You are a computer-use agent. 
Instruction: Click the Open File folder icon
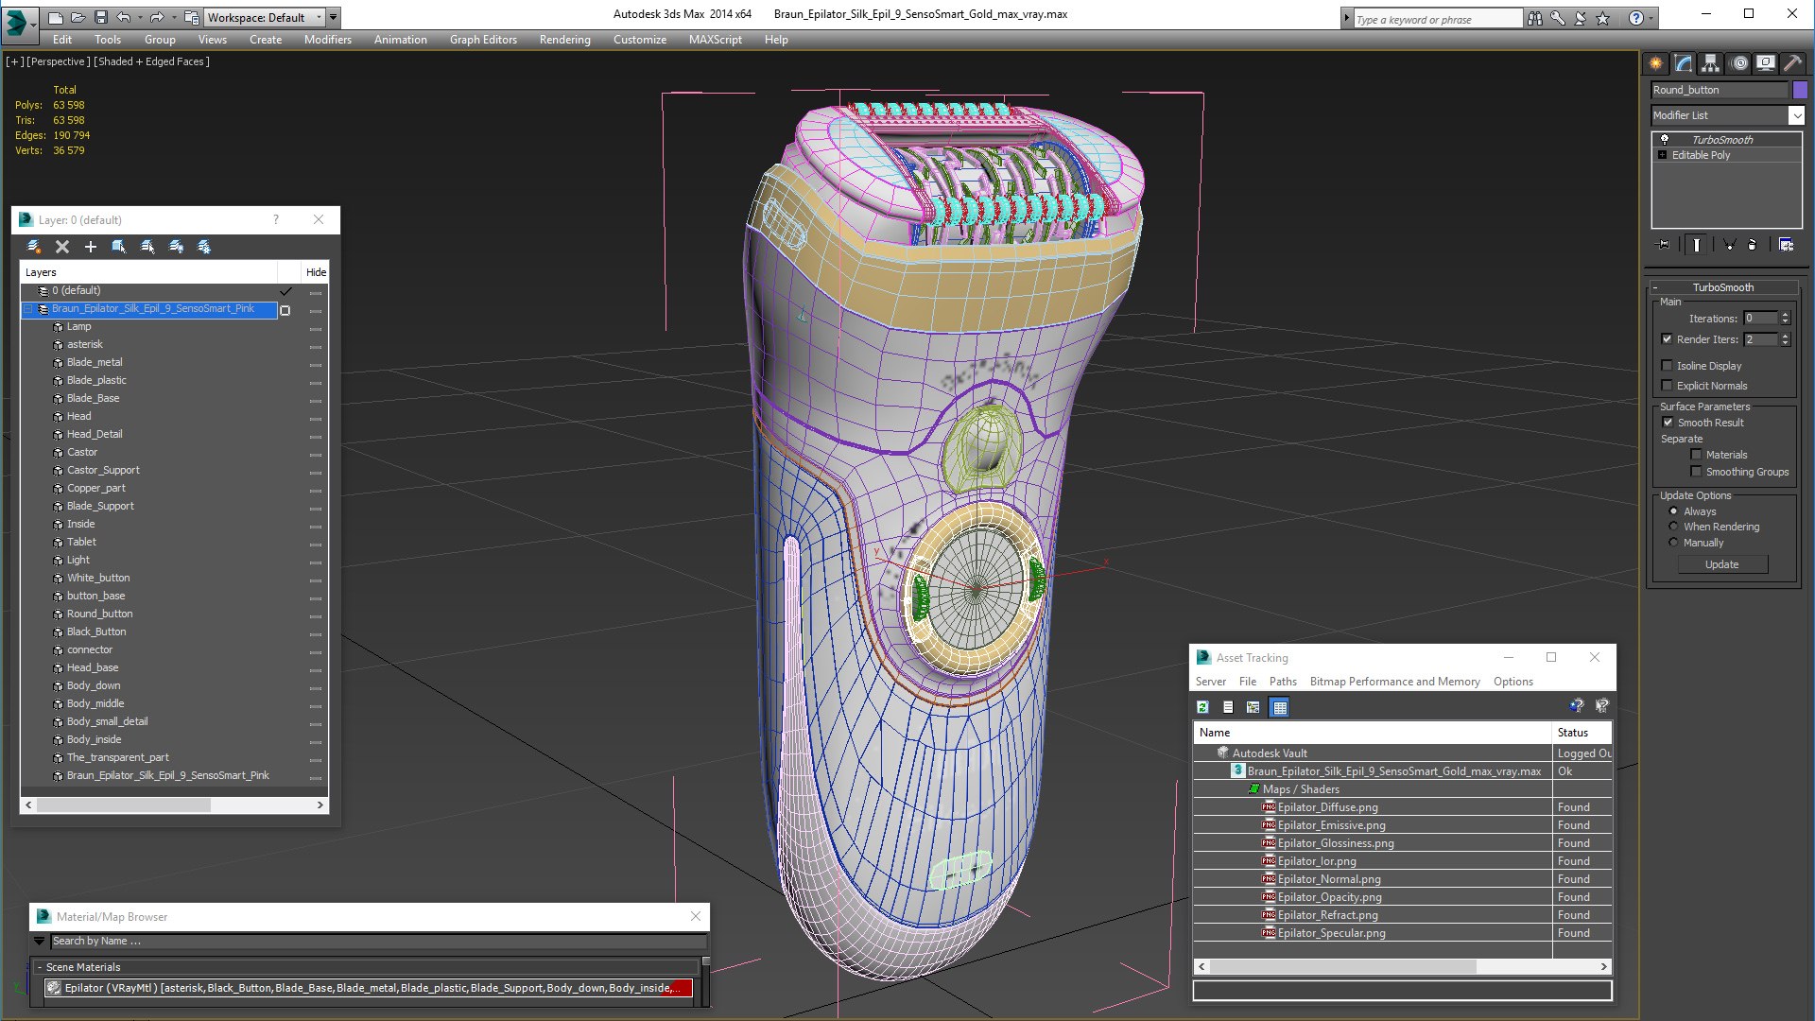click(x=78, y=17)
